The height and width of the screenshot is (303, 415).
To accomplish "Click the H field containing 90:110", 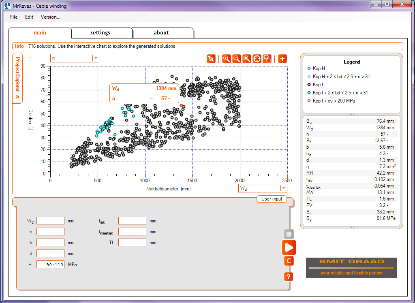I will (x=50, y=265).
